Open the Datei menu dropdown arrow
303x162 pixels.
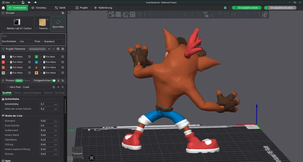(14, 2)
